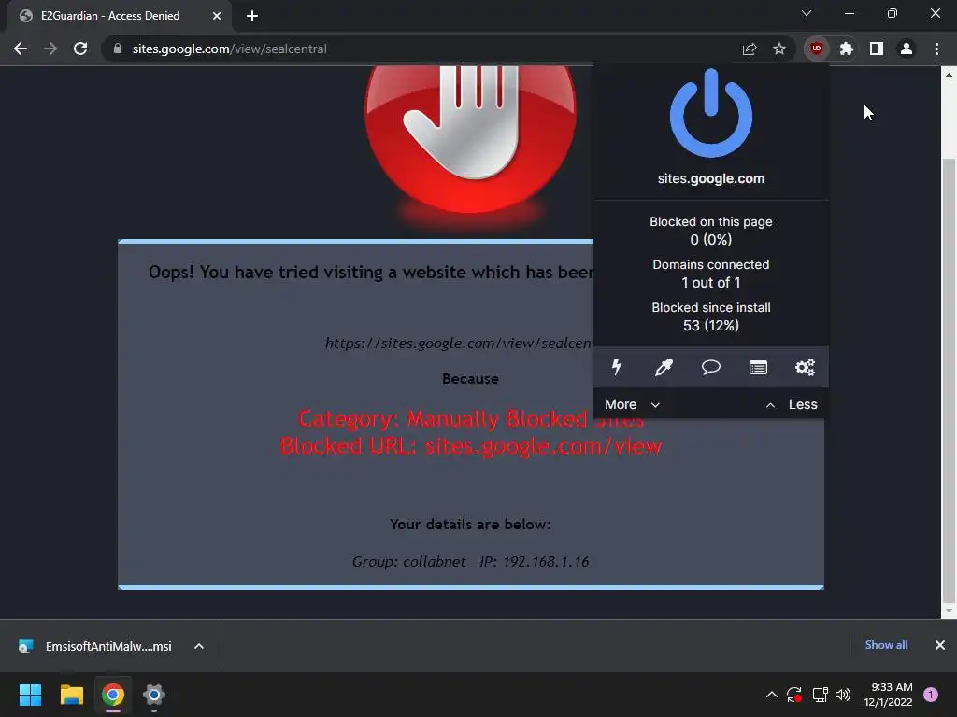Click 'Your details are below:' text
The height and width of the screenshot is (717, 957).
(470, 525)
